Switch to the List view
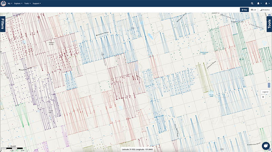 pyautogui.click(x=254, y=10)
